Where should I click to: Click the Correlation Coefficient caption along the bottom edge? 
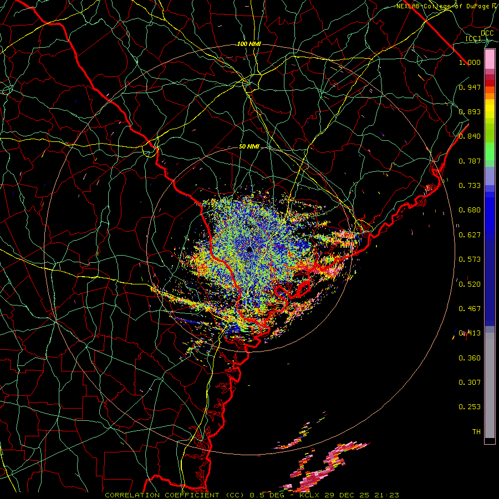click(x=252, y=495)
